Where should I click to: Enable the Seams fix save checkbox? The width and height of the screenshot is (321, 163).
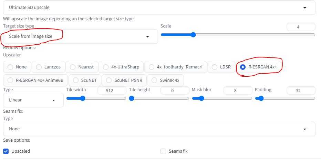click(163, 151)
